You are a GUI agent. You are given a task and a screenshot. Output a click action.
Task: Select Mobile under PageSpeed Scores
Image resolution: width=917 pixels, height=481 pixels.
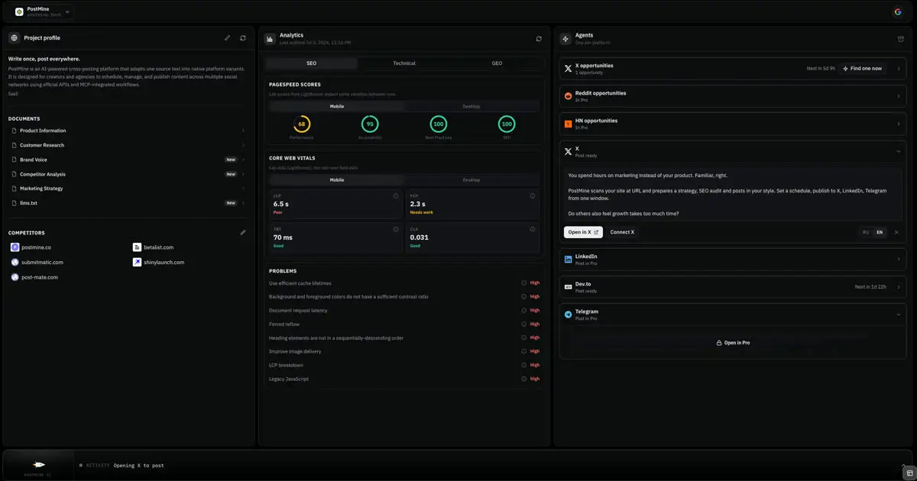coord(337,106)
